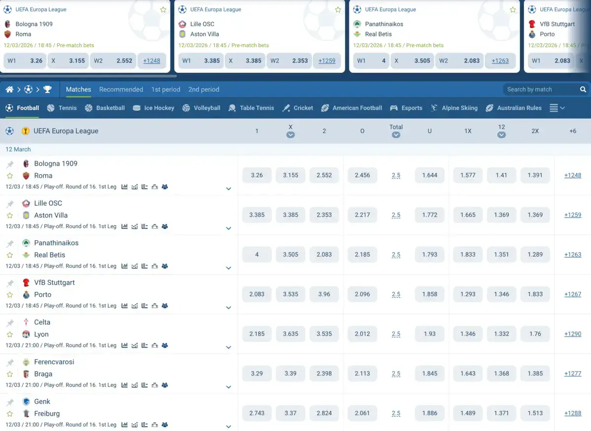Click the Lyon team crest
The height and width of the screenshot is (431, 591).
click(x=26, y=335)
